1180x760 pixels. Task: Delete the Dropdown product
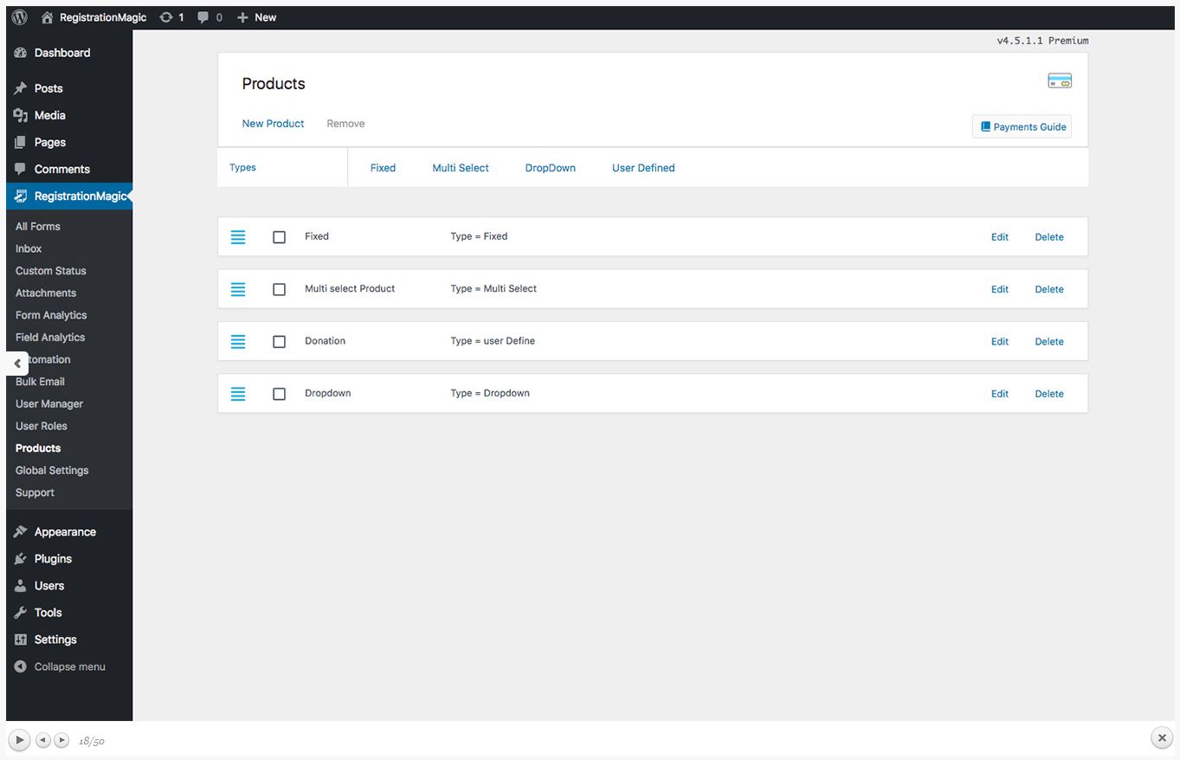coord(1049,394)
